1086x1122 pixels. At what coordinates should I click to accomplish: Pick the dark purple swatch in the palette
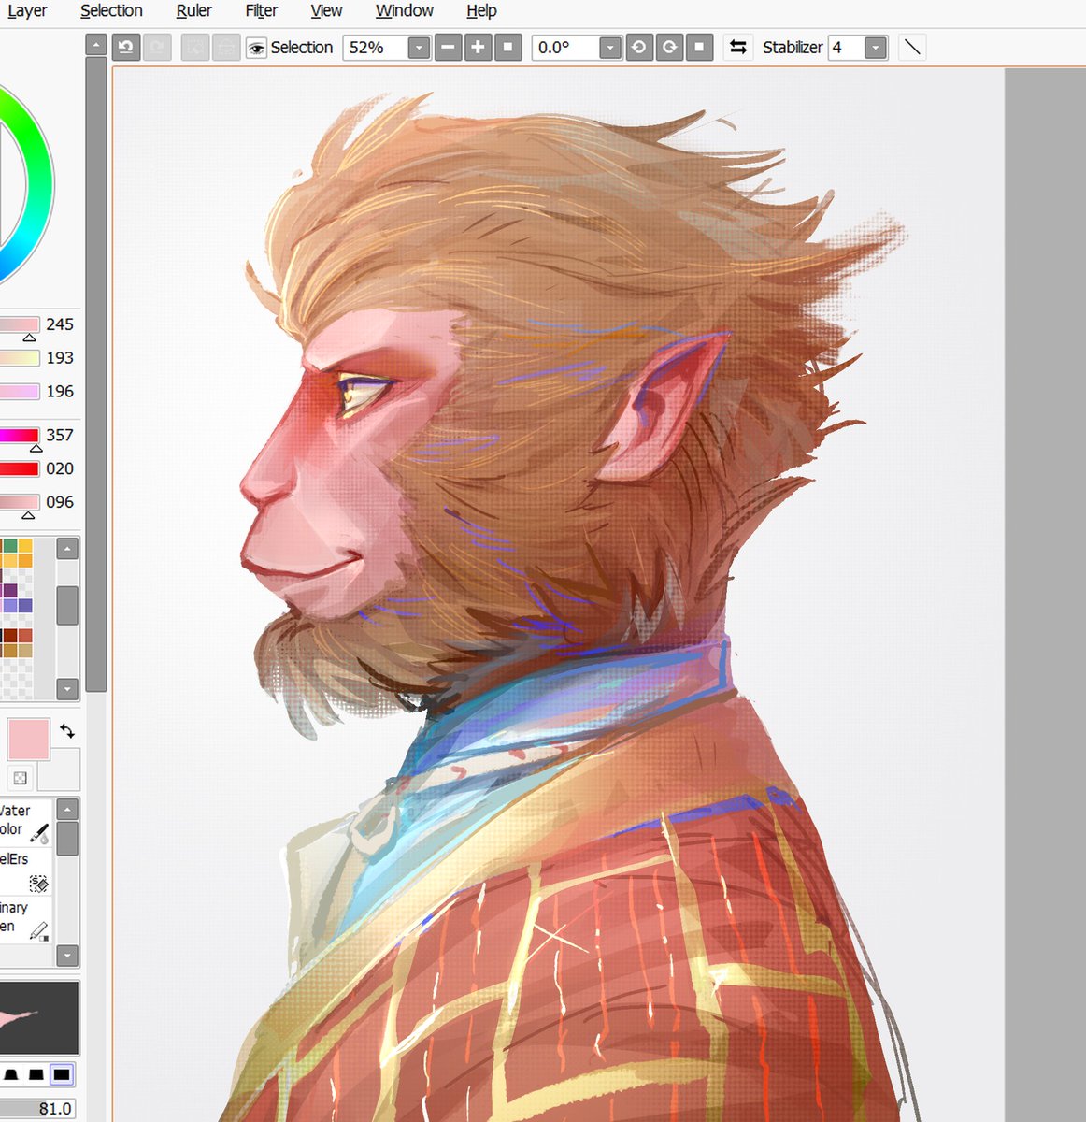pos(9,590)
